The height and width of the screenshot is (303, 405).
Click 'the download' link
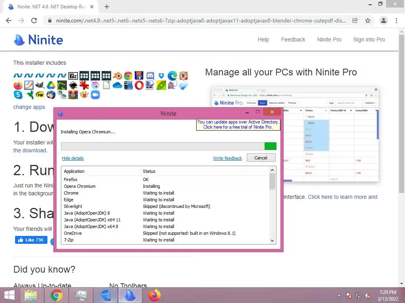tap(30, 150)
